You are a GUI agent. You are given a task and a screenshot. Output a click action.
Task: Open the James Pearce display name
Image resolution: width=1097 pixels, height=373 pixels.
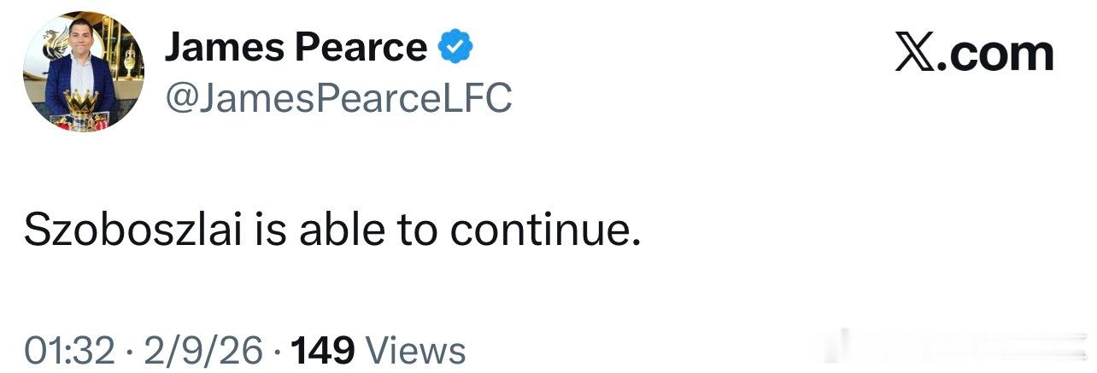tap(295, 48)
